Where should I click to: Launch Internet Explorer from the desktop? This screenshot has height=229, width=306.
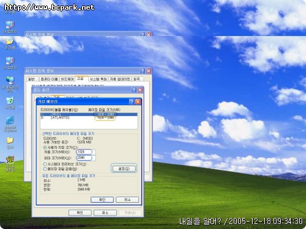tap(10, 124)
